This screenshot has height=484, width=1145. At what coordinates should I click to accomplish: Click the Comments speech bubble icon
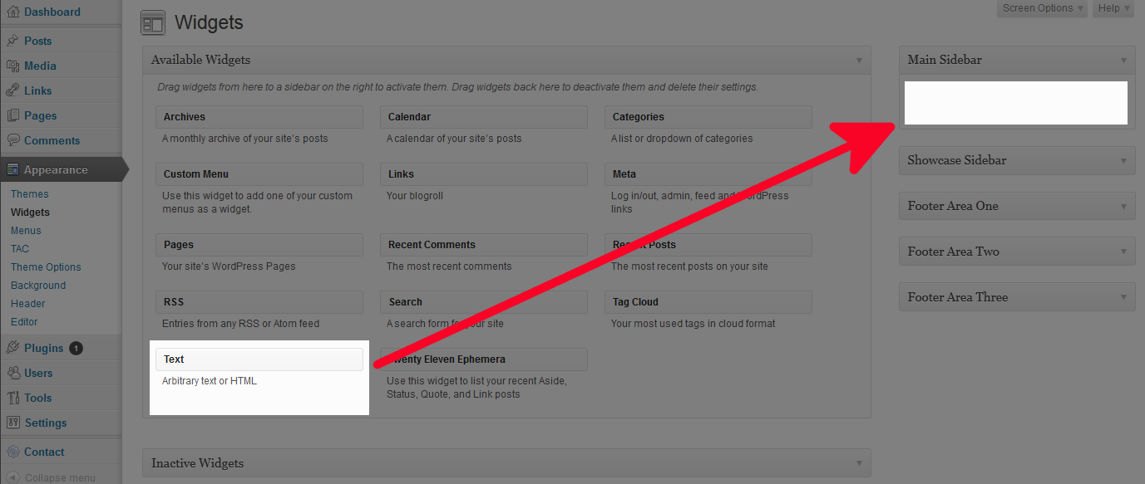(x=12, y=140)
